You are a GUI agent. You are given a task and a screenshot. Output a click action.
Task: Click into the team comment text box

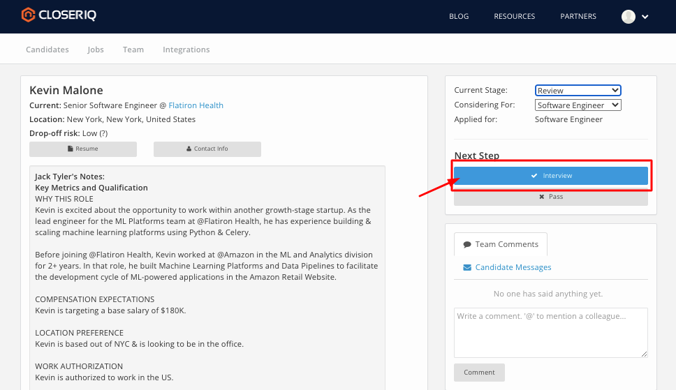[550, 333]
